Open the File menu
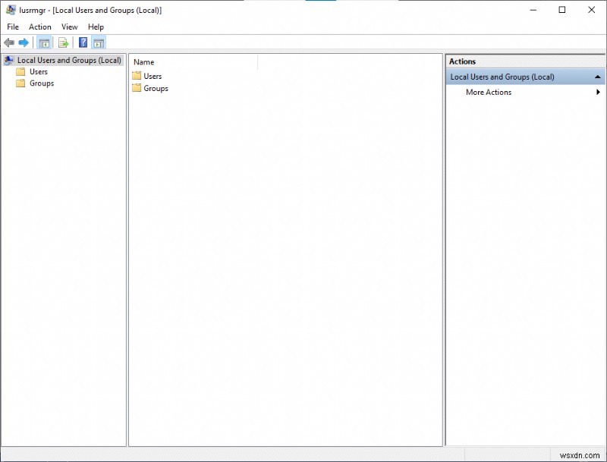The height and width of the screenshot is (462, 607). click(13, 27)
